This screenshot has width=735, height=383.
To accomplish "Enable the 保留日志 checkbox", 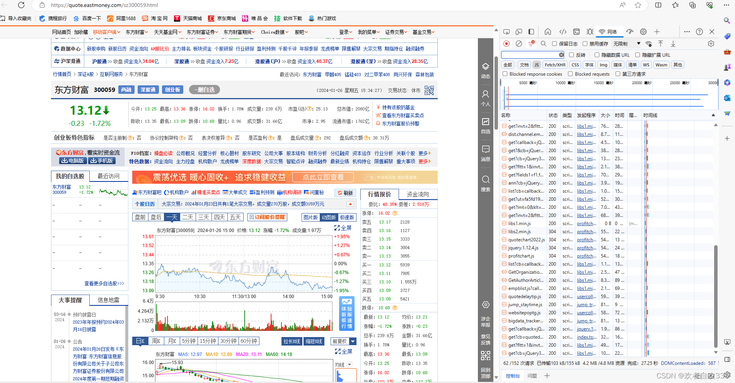I will (x=554, y=44).
